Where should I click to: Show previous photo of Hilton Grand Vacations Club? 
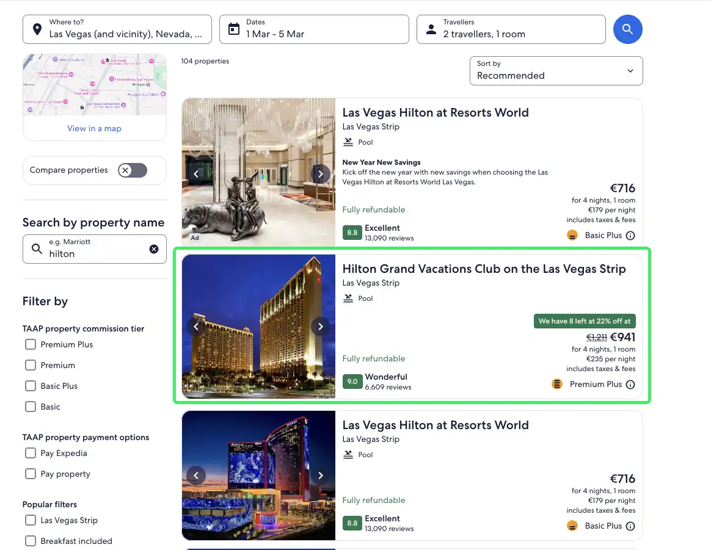196,327
